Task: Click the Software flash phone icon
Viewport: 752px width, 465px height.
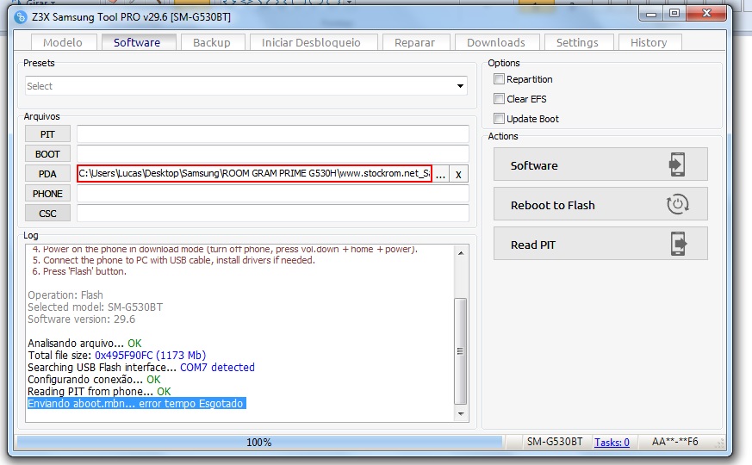Action: pos(677,165)
